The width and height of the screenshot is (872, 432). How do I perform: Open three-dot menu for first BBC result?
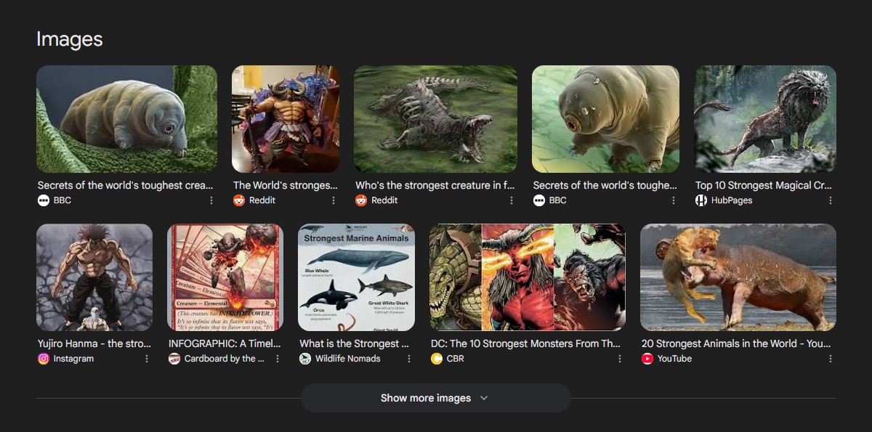pos(211,200)
